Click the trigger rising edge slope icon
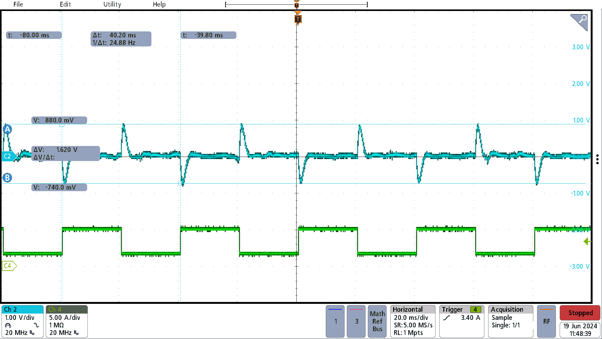Screen dimensions: 602x339 coord(446,318)
